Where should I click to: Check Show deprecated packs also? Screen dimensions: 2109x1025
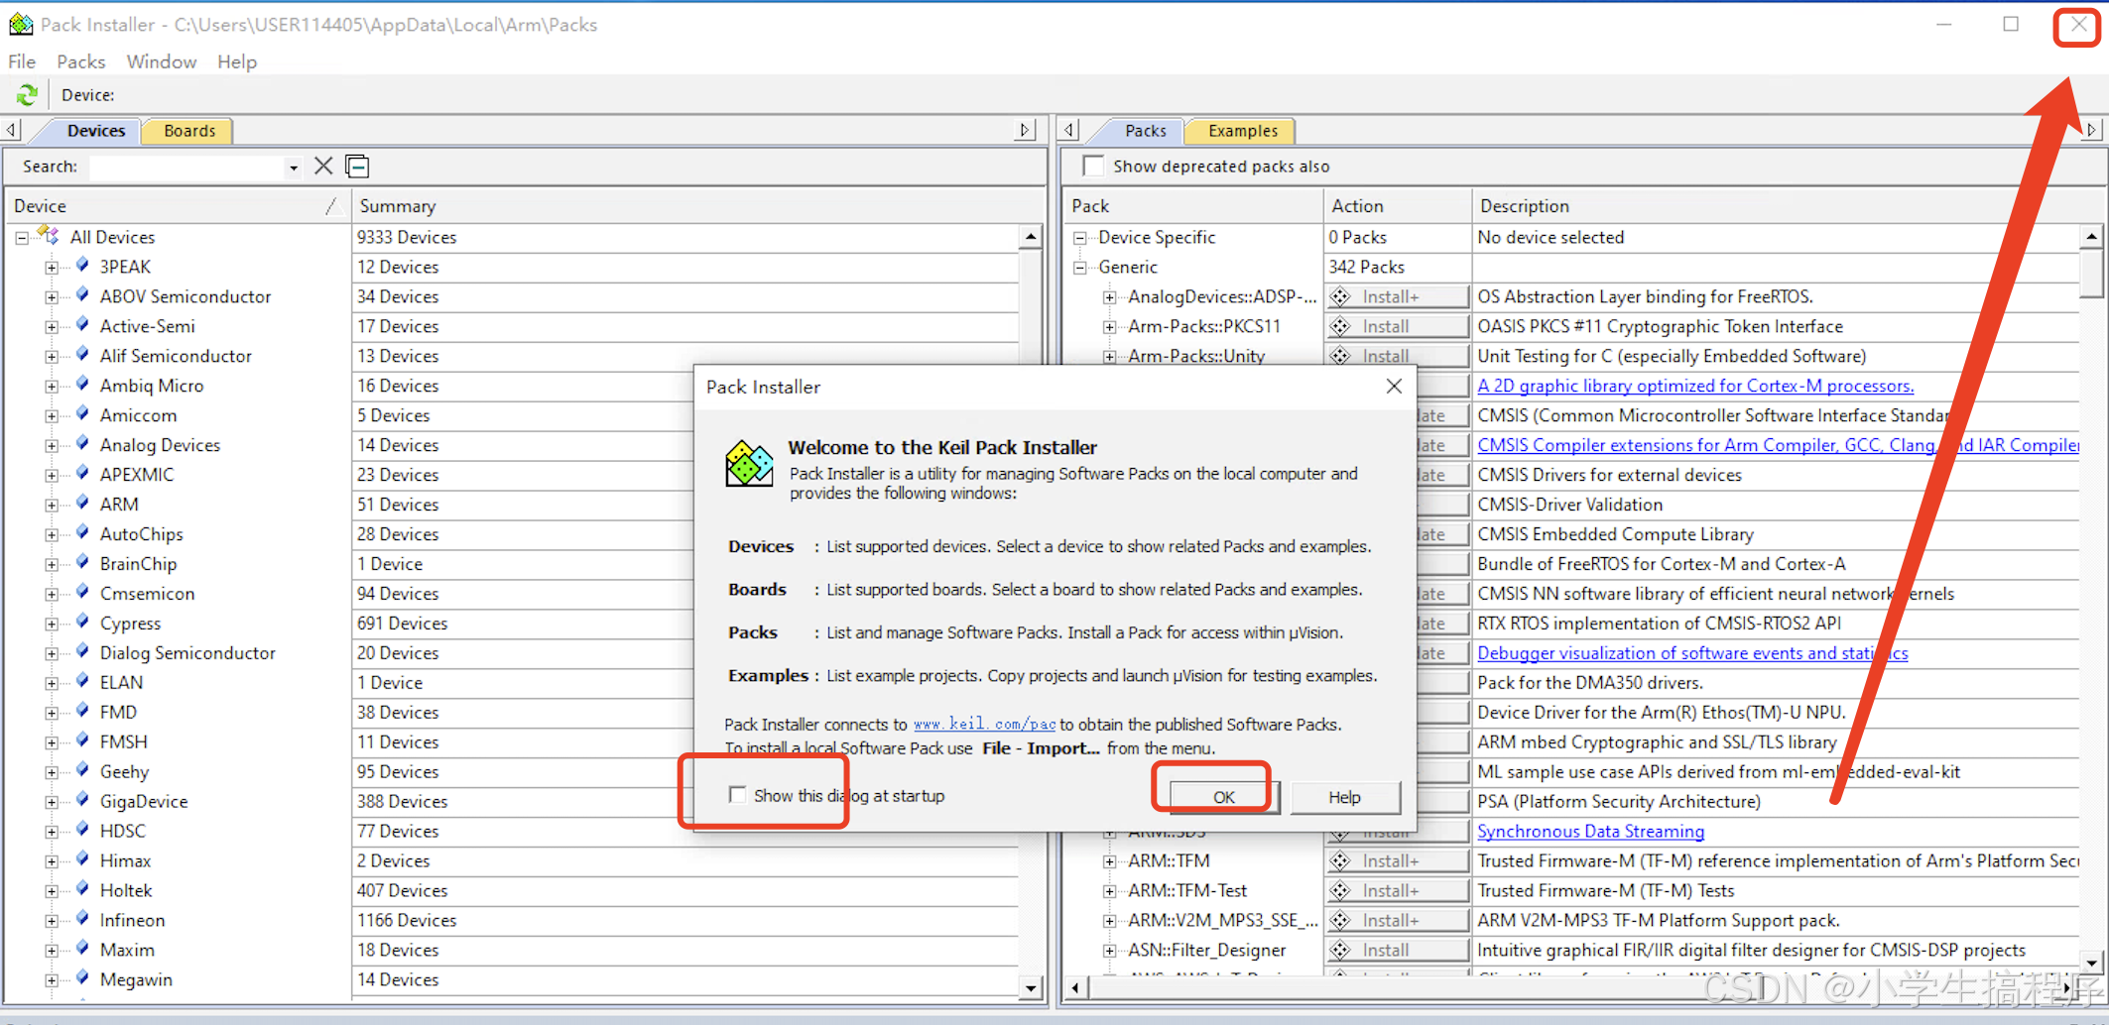tap(1093, 167)
